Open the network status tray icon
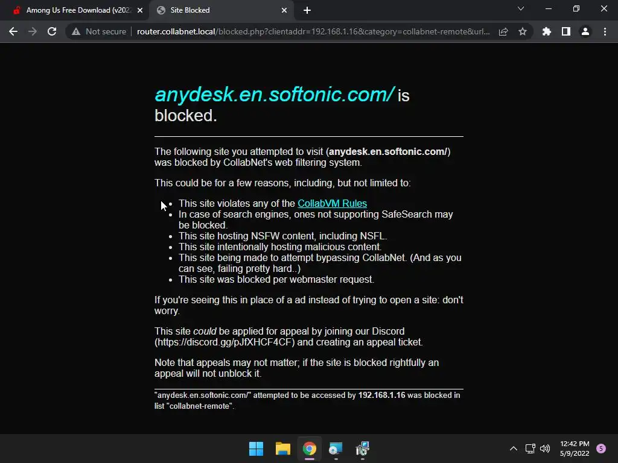This screenshot has height=463, width=618. pyautogui.click(x=530, y=449)
